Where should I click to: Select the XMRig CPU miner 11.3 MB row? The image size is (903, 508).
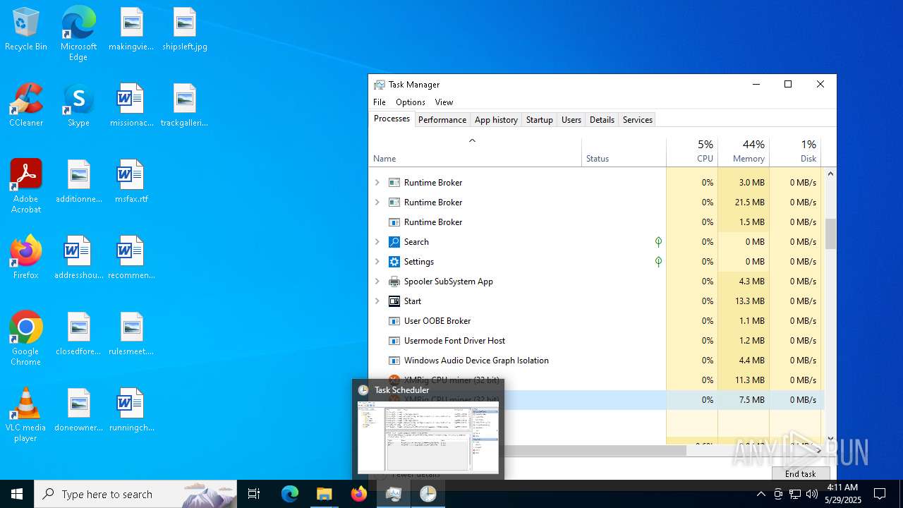pyautogui.click(x=596, y=380)
